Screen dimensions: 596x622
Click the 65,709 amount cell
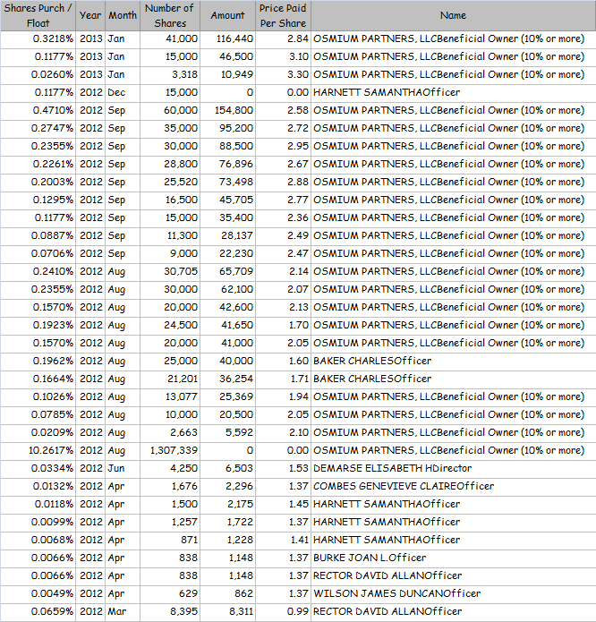tap(227, 271)
